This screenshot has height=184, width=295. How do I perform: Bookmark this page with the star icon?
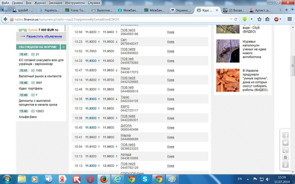click(259, 19)
